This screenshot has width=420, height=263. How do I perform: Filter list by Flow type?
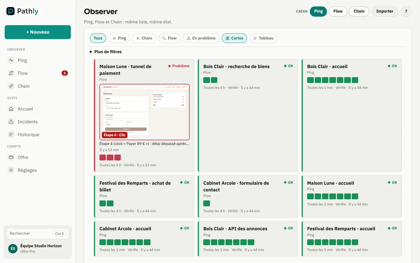(169, 38)
